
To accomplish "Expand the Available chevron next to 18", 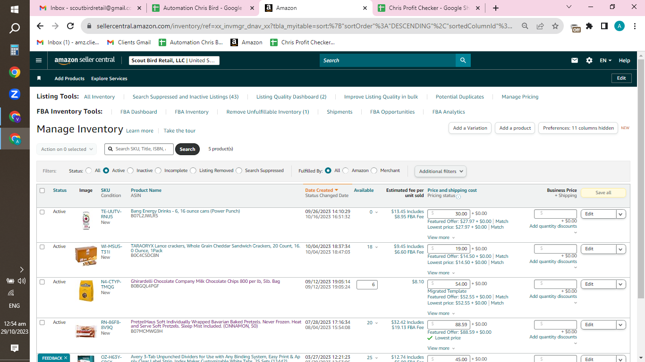I will coord(376,247).
